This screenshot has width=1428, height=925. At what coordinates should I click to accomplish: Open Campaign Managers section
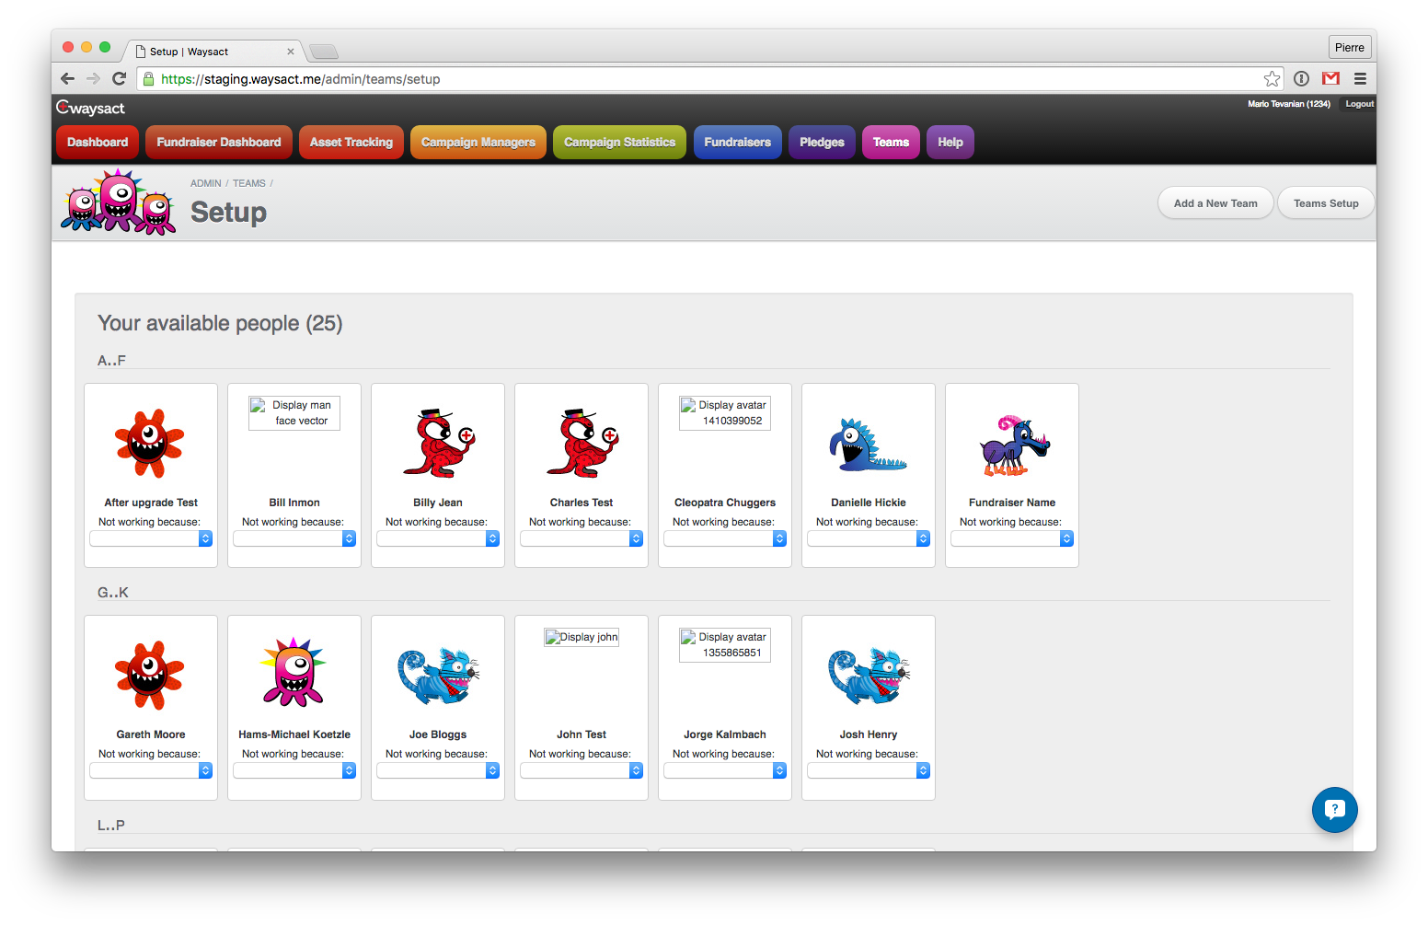coord(478,142)
